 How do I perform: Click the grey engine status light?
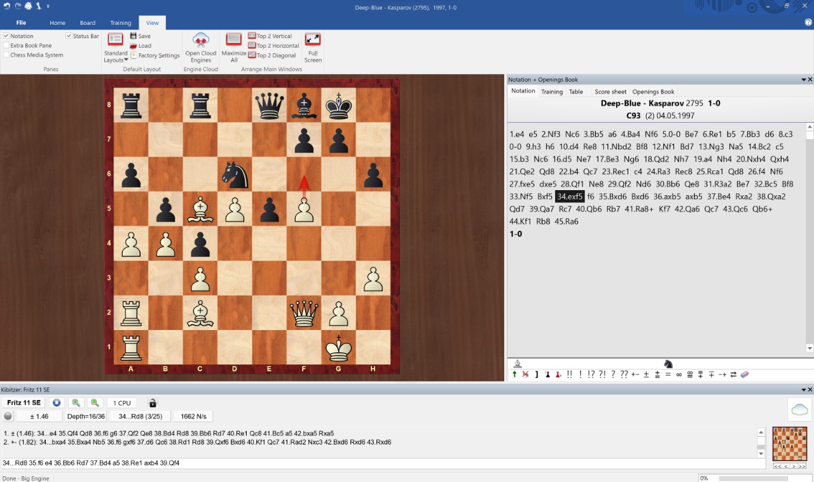[x=8, y=417]
